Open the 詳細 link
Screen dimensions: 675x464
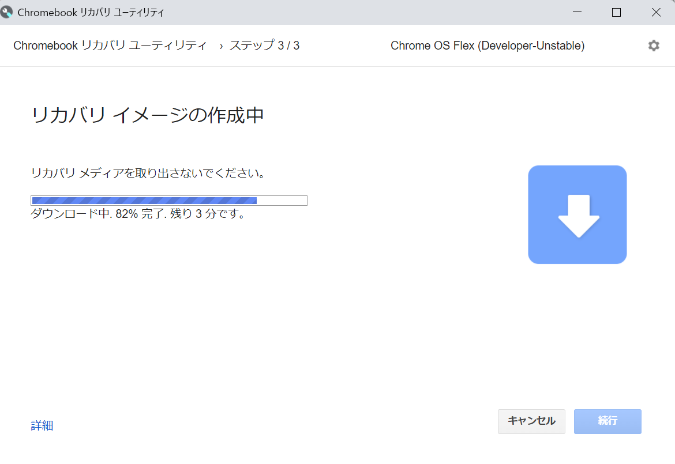click(x=42, y=425)
